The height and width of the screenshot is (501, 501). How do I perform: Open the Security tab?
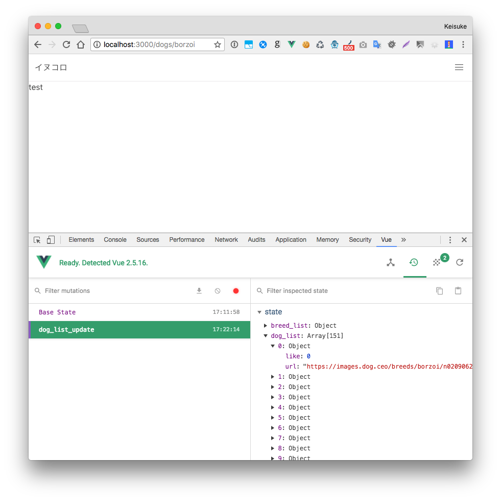(360, 240)
